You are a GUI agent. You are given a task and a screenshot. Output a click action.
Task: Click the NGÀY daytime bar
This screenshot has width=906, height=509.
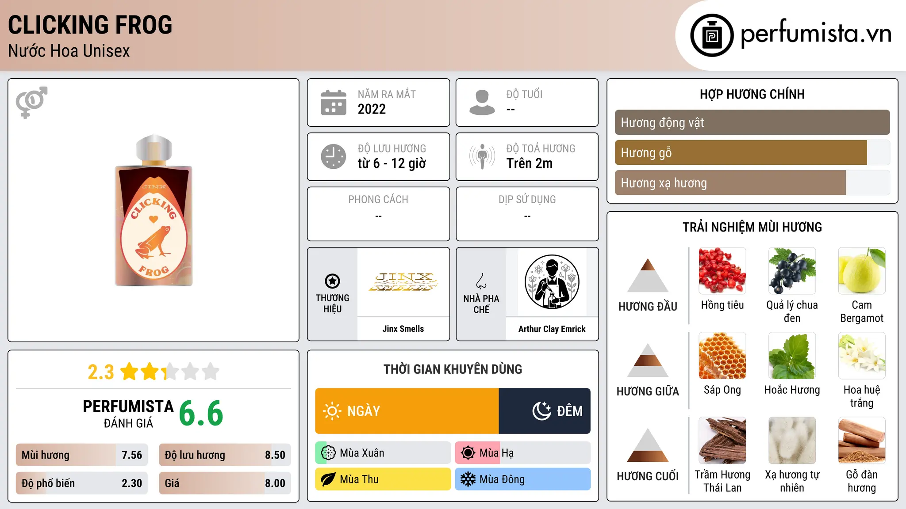point(407,411)
